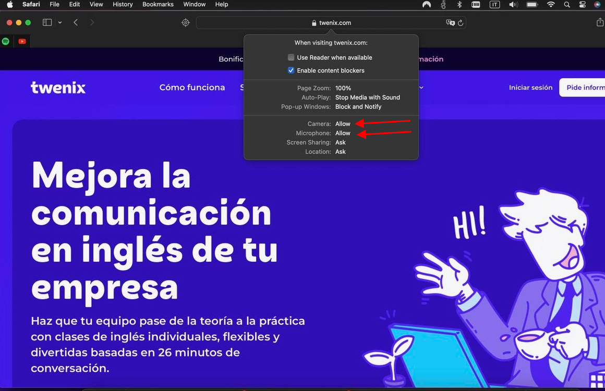Click the Haz que tu equipo paragraph
605x391 pixels.
click(x=168, y=345)
